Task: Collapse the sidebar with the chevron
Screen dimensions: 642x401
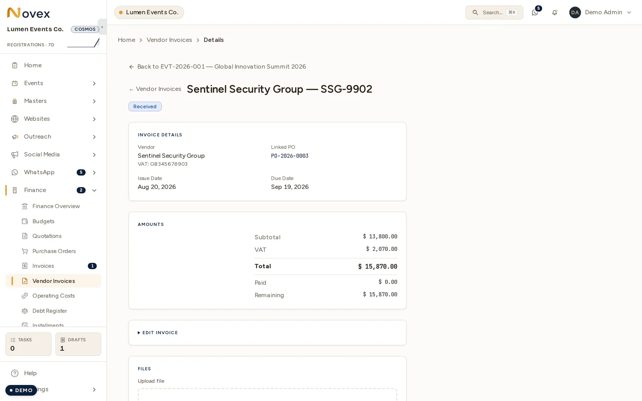Action: (x=102, y=27)
